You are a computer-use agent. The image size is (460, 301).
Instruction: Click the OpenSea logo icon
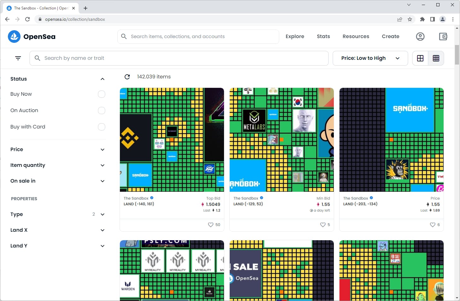pyautogui.click(x=14, y=37)
